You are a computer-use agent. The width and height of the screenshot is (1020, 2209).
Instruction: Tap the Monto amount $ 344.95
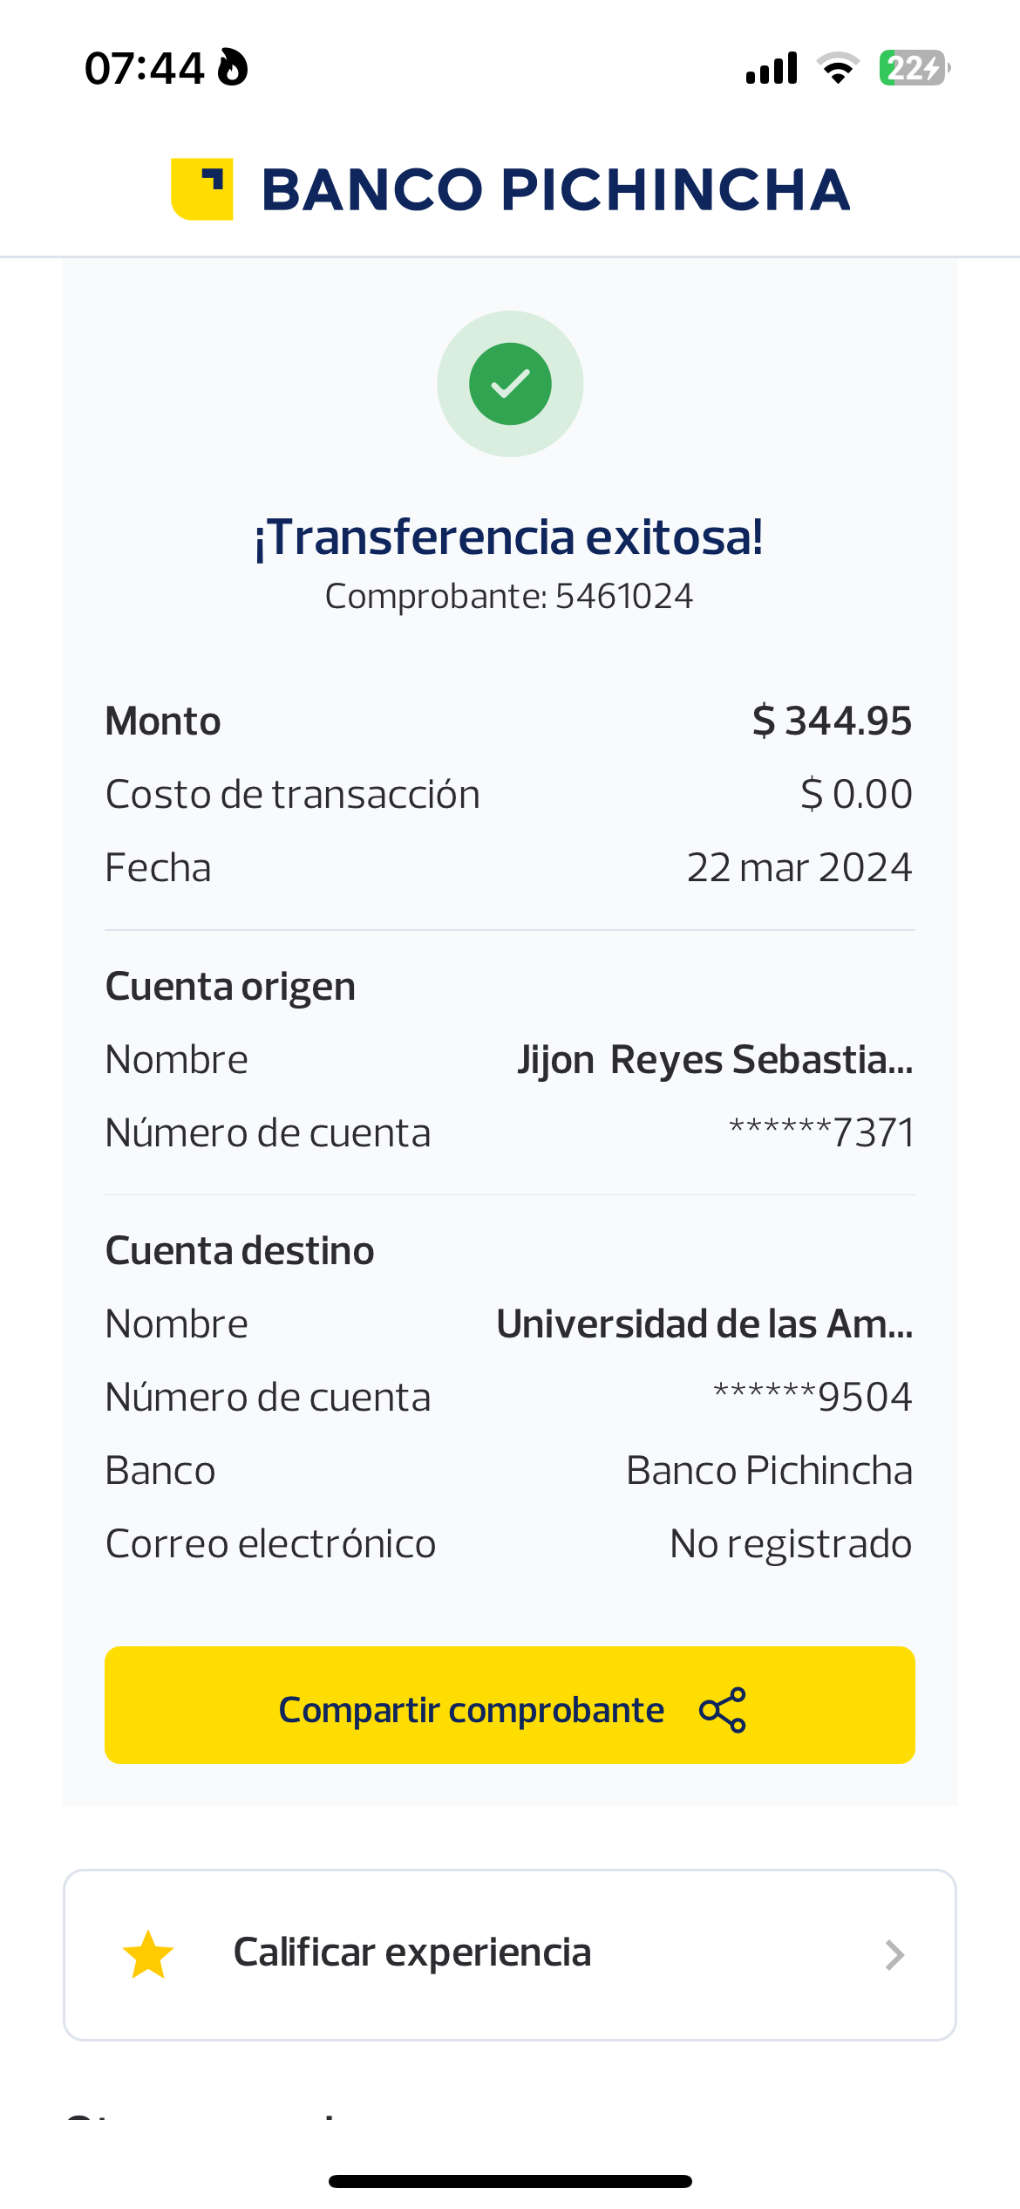pyautogui.click(x=832, y=722)
